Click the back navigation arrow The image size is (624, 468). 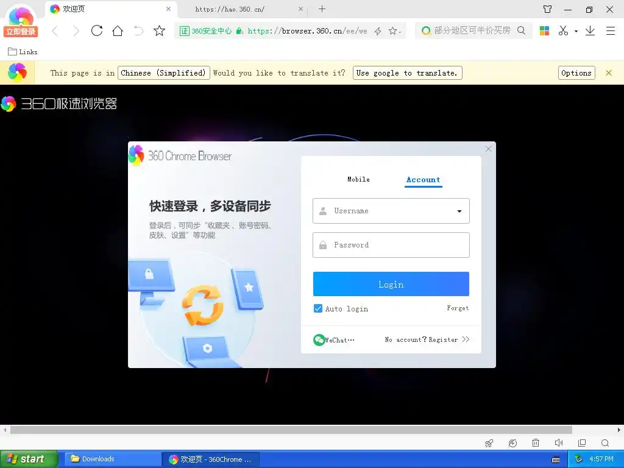point(55,30)
